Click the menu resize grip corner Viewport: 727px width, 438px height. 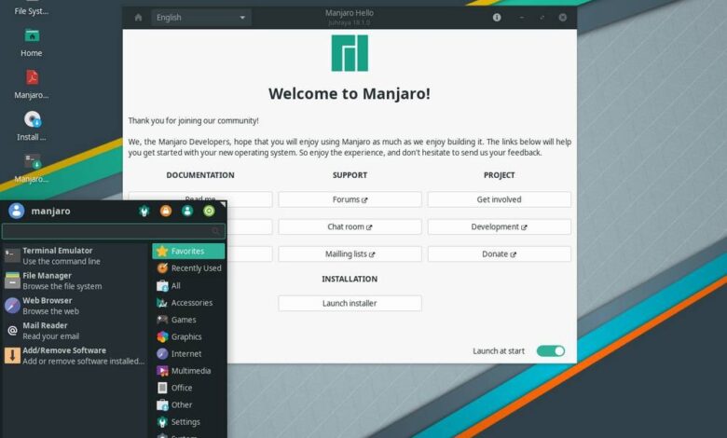pyautogui.click(x=223, y=204)
